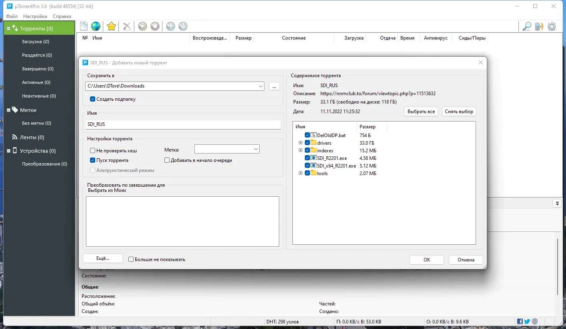Click the DelOldDP.bat file icon
Screen dimensions: 566x329
pyautogui.click(x=314, y=135)
